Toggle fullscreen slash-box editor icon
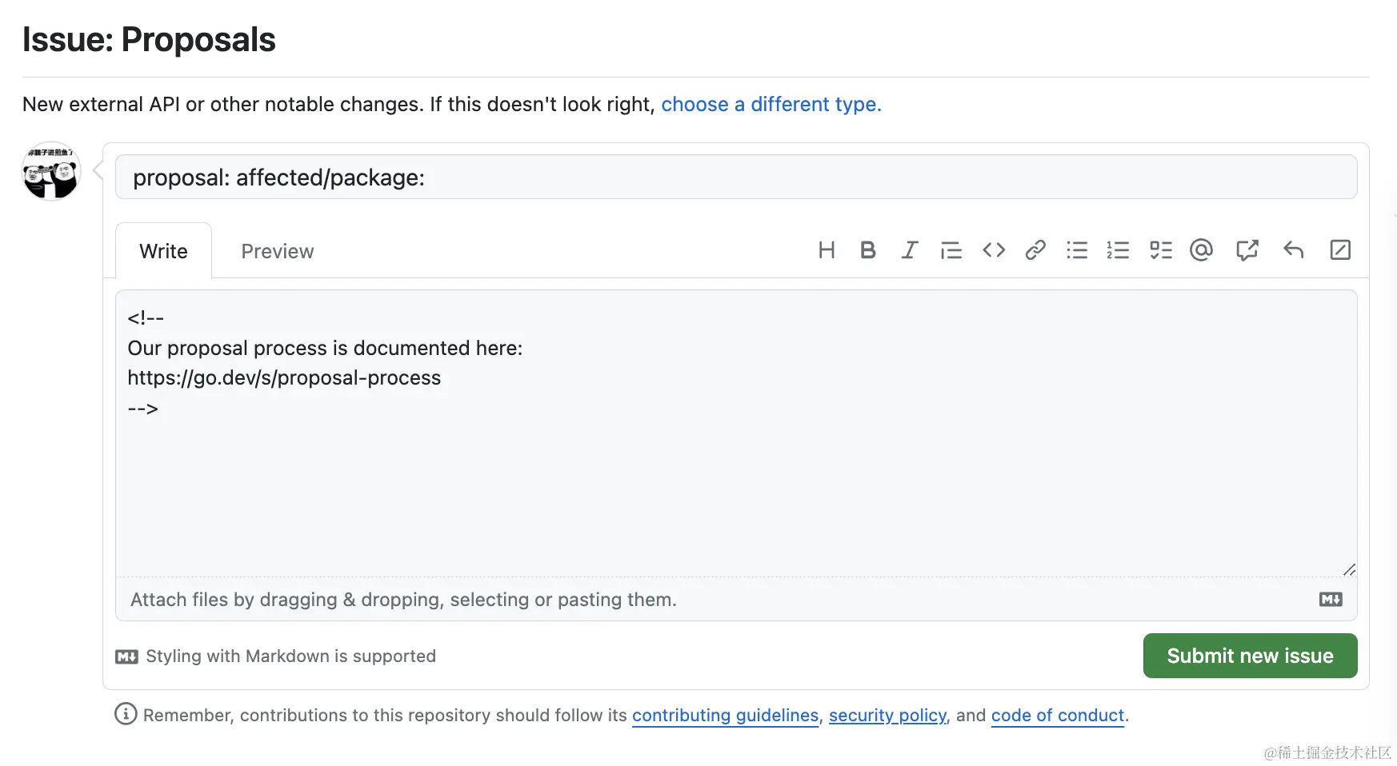This screenshot has height=766, width=1397. (1340, 250)
